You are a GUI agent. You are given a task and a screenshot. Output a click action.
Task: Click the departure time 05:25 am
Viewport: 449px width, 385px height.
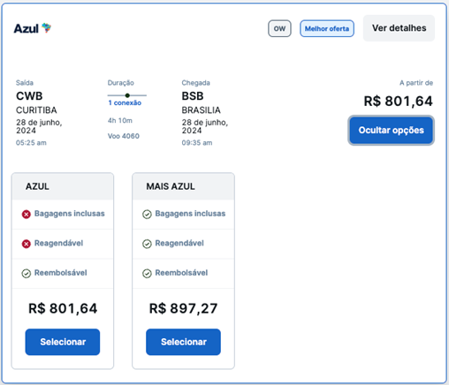pyautogui.click(x=31, y=143)
